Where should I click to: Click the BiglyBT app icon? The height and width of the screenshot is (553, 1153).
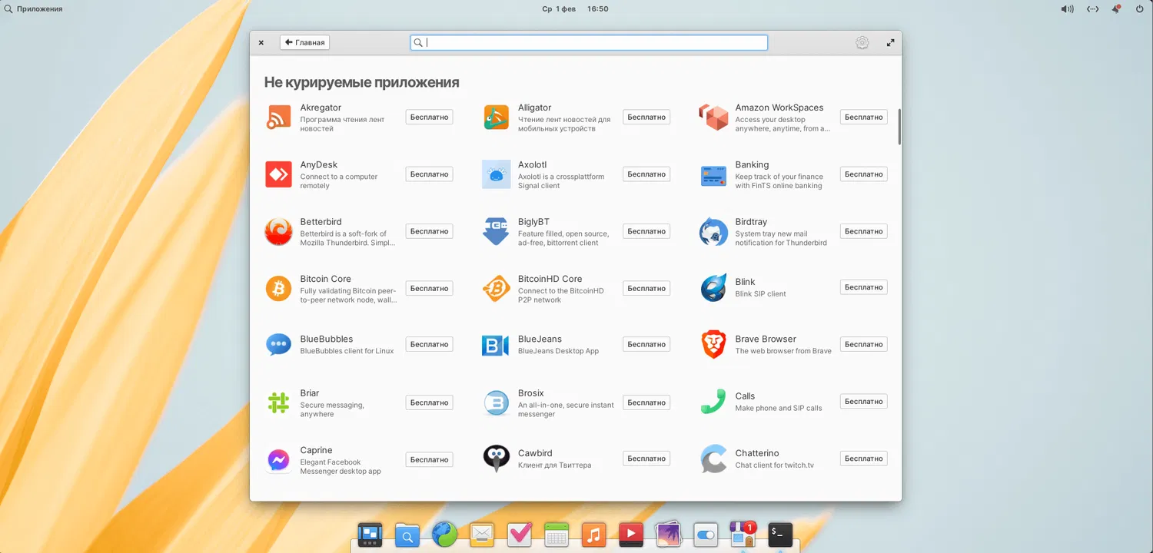496,231
